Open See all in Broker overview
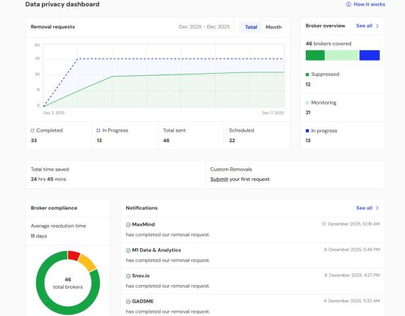The height and width of the screenshot is (316, 405). tap(364, 26)
